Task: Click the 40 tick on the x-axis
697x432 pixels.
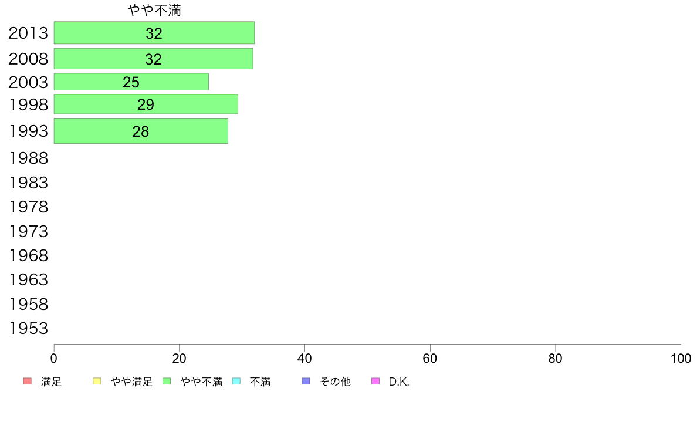Action: [304, 358]
